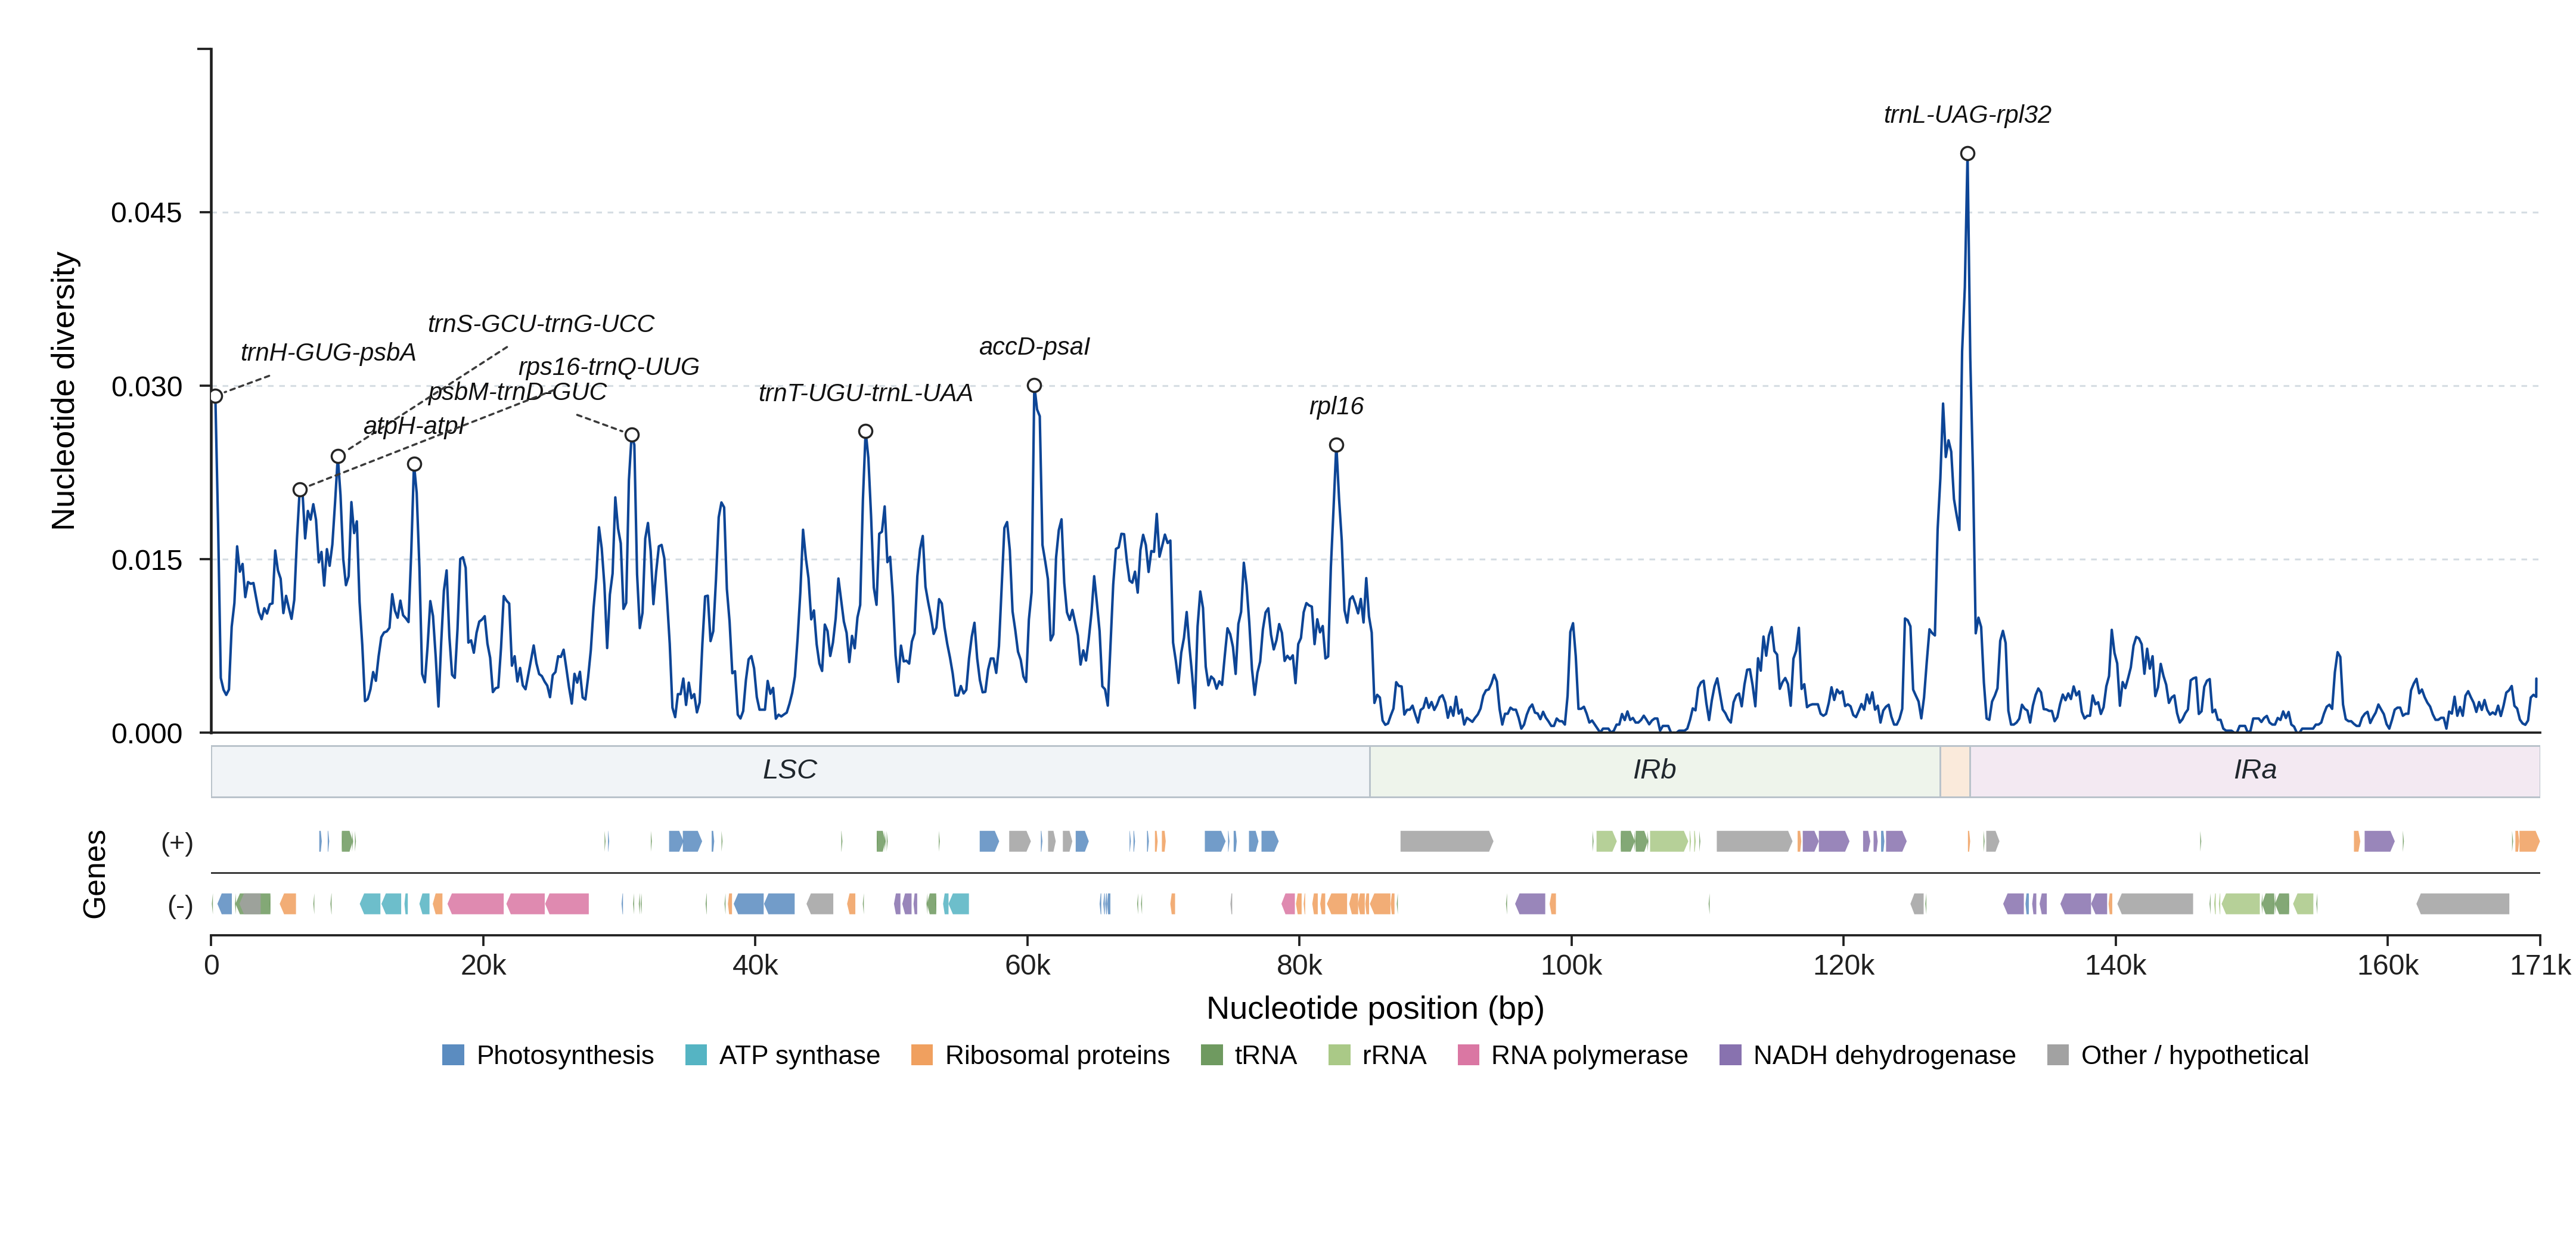The width and height of the screenshot is (2576, 1253).
Task: Click the rRNA legend color swatch
Action: (x=1339, y=1055)
